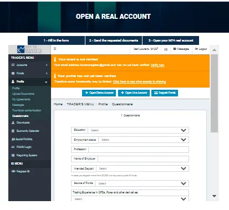Click the Reporting System icon
Image resolution: width=229 pixels, height=210 pixels.
13,155
